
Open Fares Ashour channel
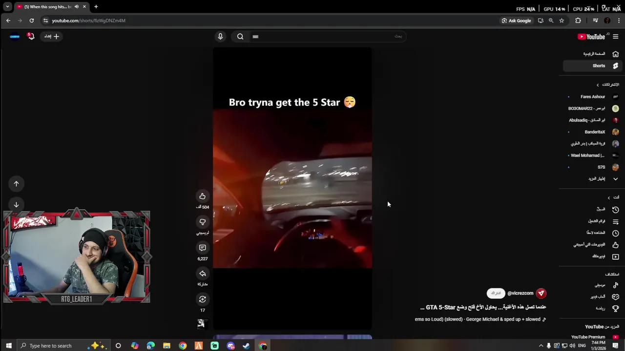(x=591, y=97)
